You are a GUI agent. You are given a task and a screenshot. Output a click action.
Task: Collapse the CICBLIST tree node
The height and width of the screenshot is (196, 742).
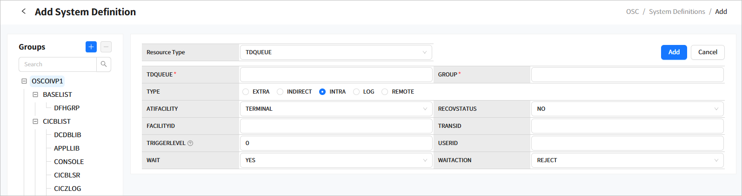pyautogui.click(x=35, y=121)
